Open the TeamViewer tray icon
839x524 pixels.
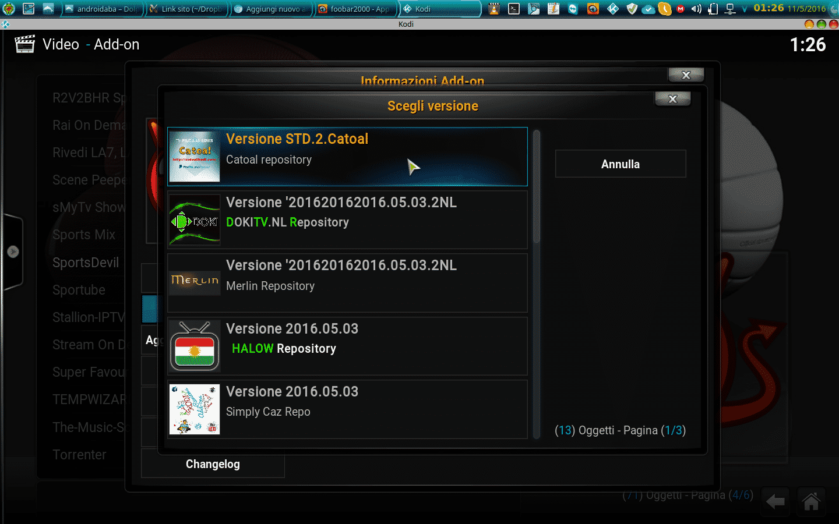573,9
